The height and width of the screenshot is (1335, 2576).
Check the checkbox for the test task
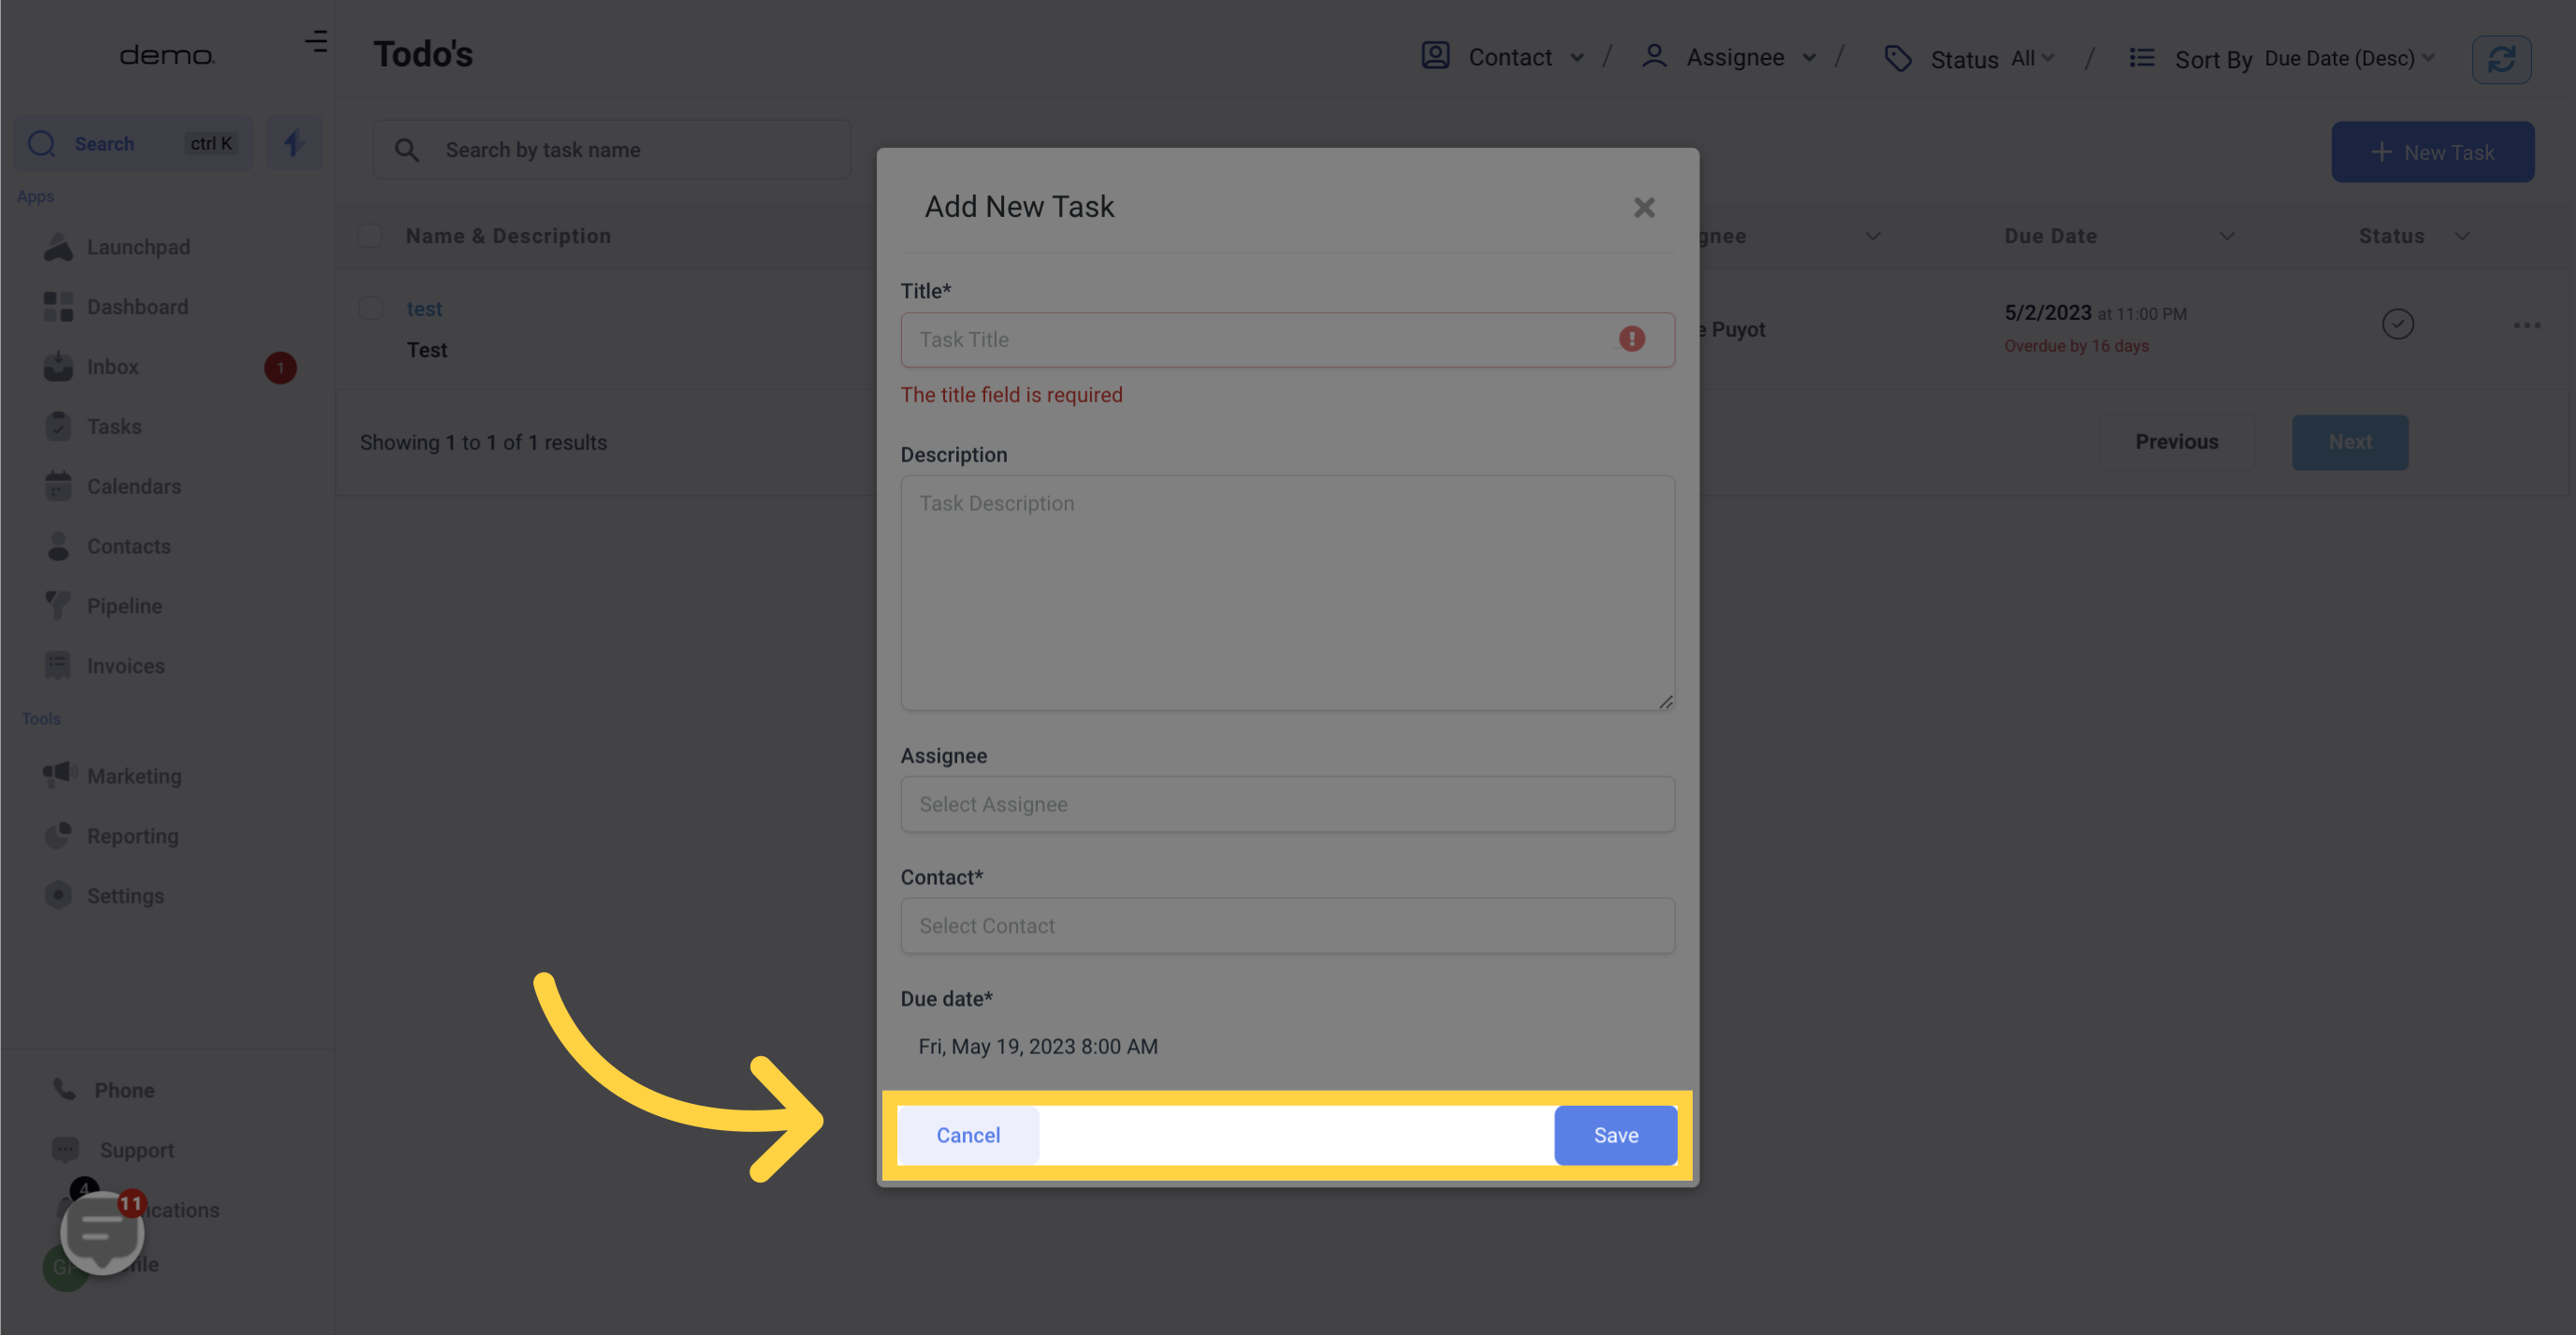370,308
